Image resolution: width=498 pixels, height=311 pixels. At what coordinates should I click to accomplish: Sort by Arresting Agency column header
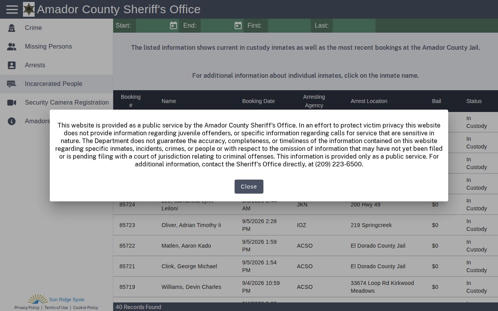tap(314, 101)
